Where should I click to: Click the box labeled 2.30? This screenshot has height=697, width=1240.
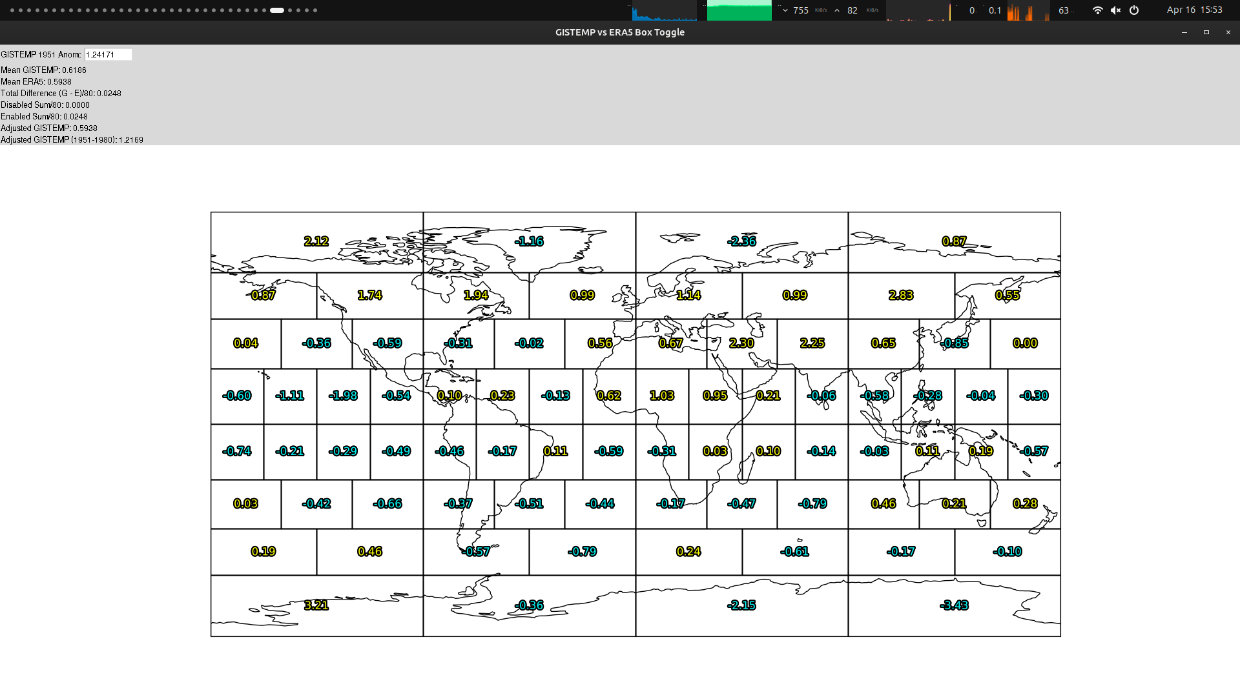click(x=741, y=343)
